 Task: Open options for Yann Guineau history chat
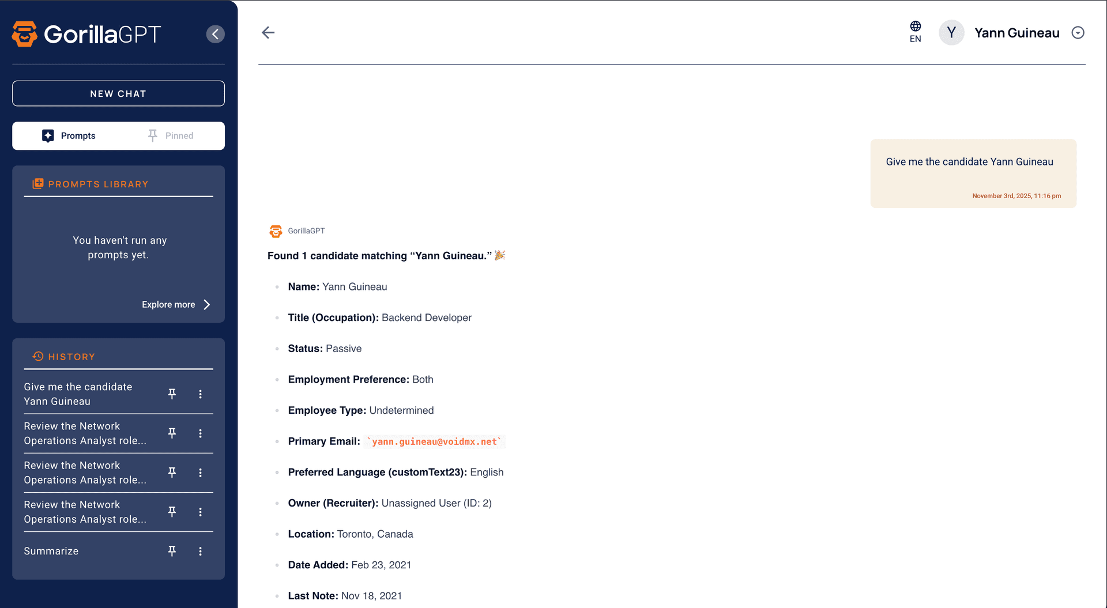click(x=200, y=394)
